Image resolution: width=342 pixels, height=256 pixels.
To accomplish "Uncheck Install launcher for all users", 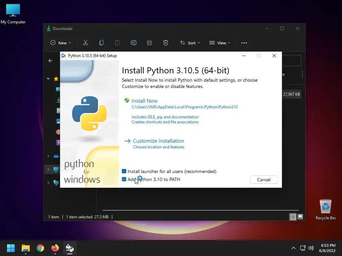I will tap(124, 171).
